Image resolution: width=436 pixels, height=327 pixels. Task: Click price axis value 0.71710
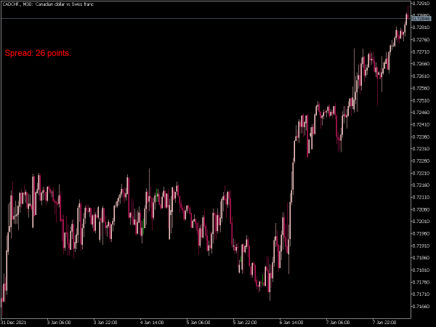click(421, 294)
